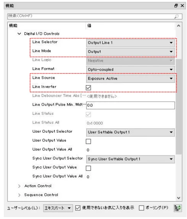Open the Line Mode dropdown
The height and width of the screenshot is (219, 187).
(131, 52)
